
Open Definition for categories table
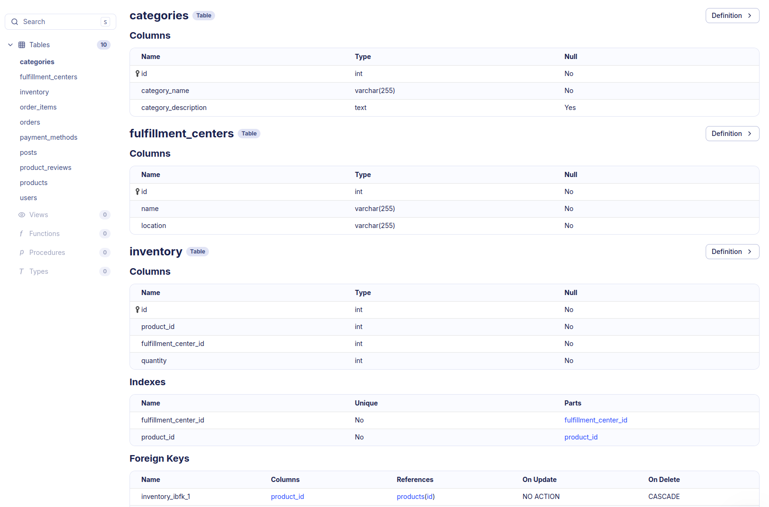click(732, 16)
